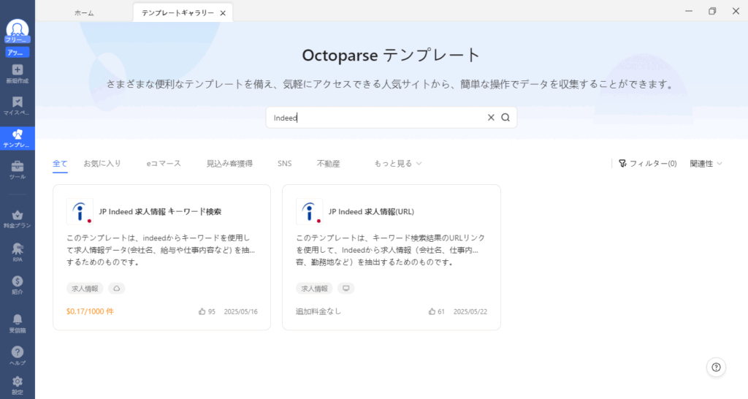
Task: Click the date 2025/05/22
Action: pyautogui.click(x=470, y=311)
